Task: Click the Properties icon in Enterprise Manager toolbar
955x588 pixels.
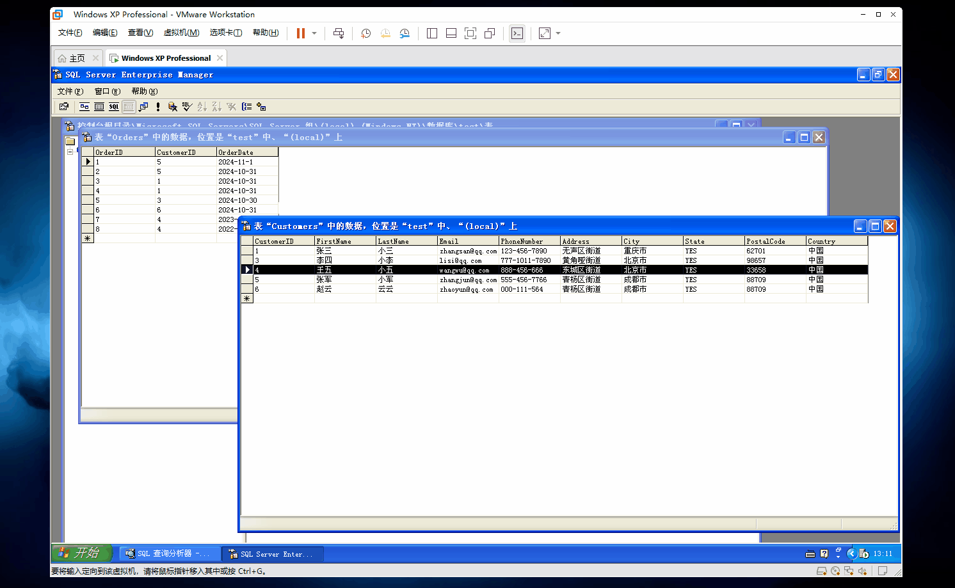Action: click(x=63, y=107)
